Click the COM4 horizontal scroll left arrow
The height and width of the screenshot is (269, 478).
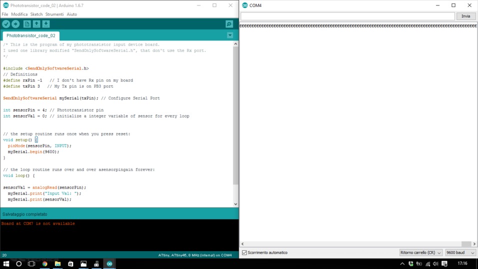242,244
